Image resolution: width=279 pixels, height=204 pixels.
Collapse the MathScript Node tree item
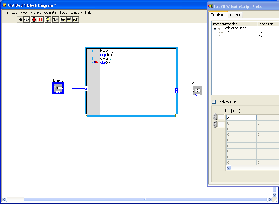[215, 28]
